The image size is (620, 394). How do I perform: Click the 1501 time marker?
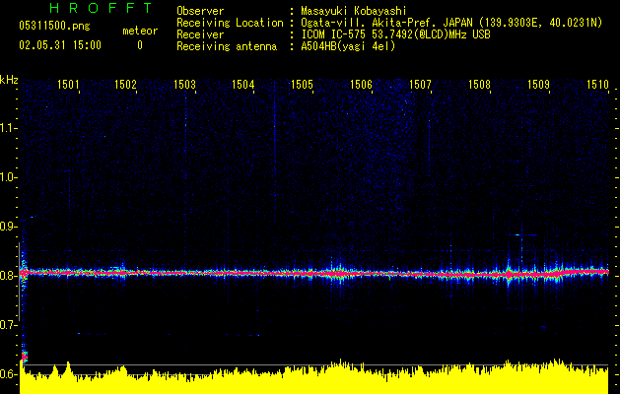click(68, 85)
